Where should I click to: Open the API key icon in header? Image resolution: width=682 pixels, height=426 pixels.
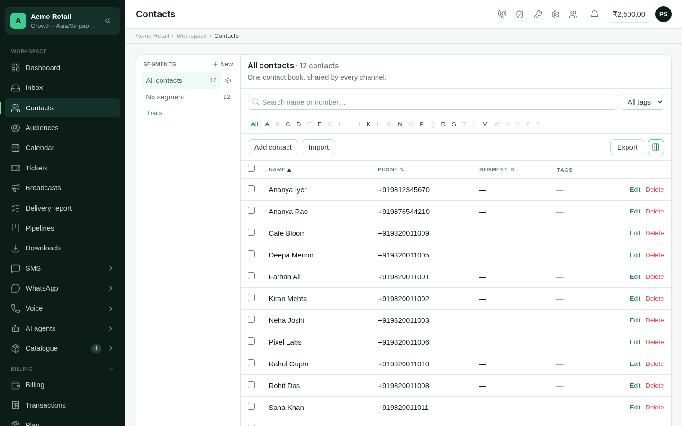538,14
